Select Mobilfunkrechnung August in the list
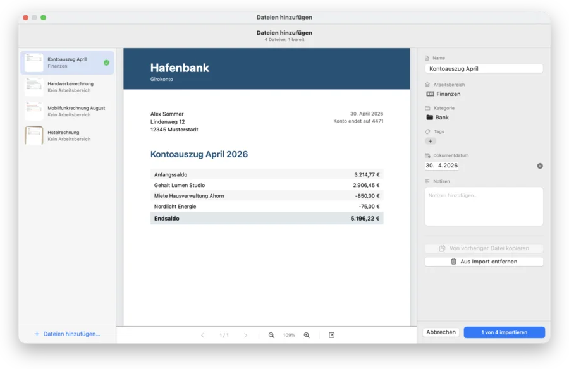 [68, 111]
